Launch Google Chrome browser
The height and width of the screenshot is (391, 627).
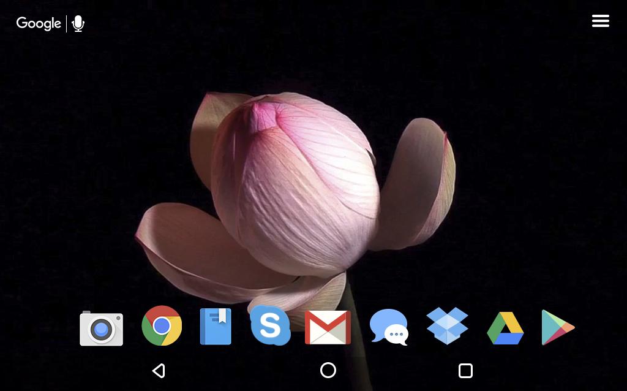[162, 325]
